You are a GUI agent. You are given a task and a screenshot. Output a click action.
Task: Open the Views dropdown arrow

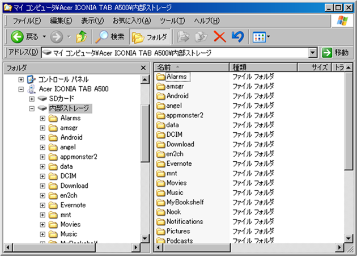pyautogui.click(x=268, y=36)
